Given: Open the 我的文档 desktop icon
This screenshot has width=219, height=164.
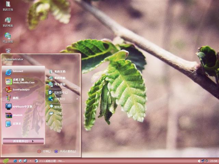Looking at the screenshot, I should (x=8, y=6).
